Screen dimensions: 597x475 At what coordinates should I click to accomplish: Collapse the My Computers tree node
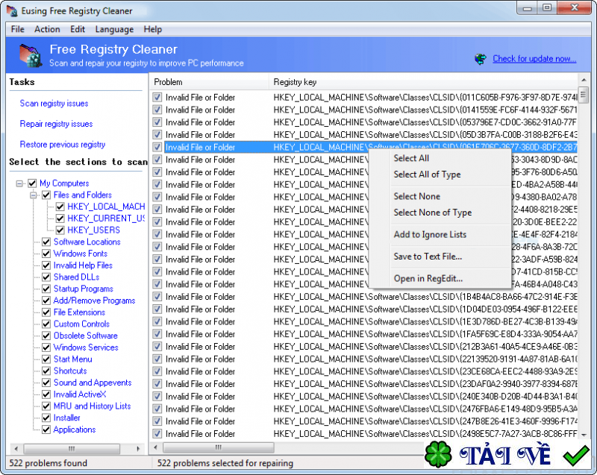coord(19,183)
